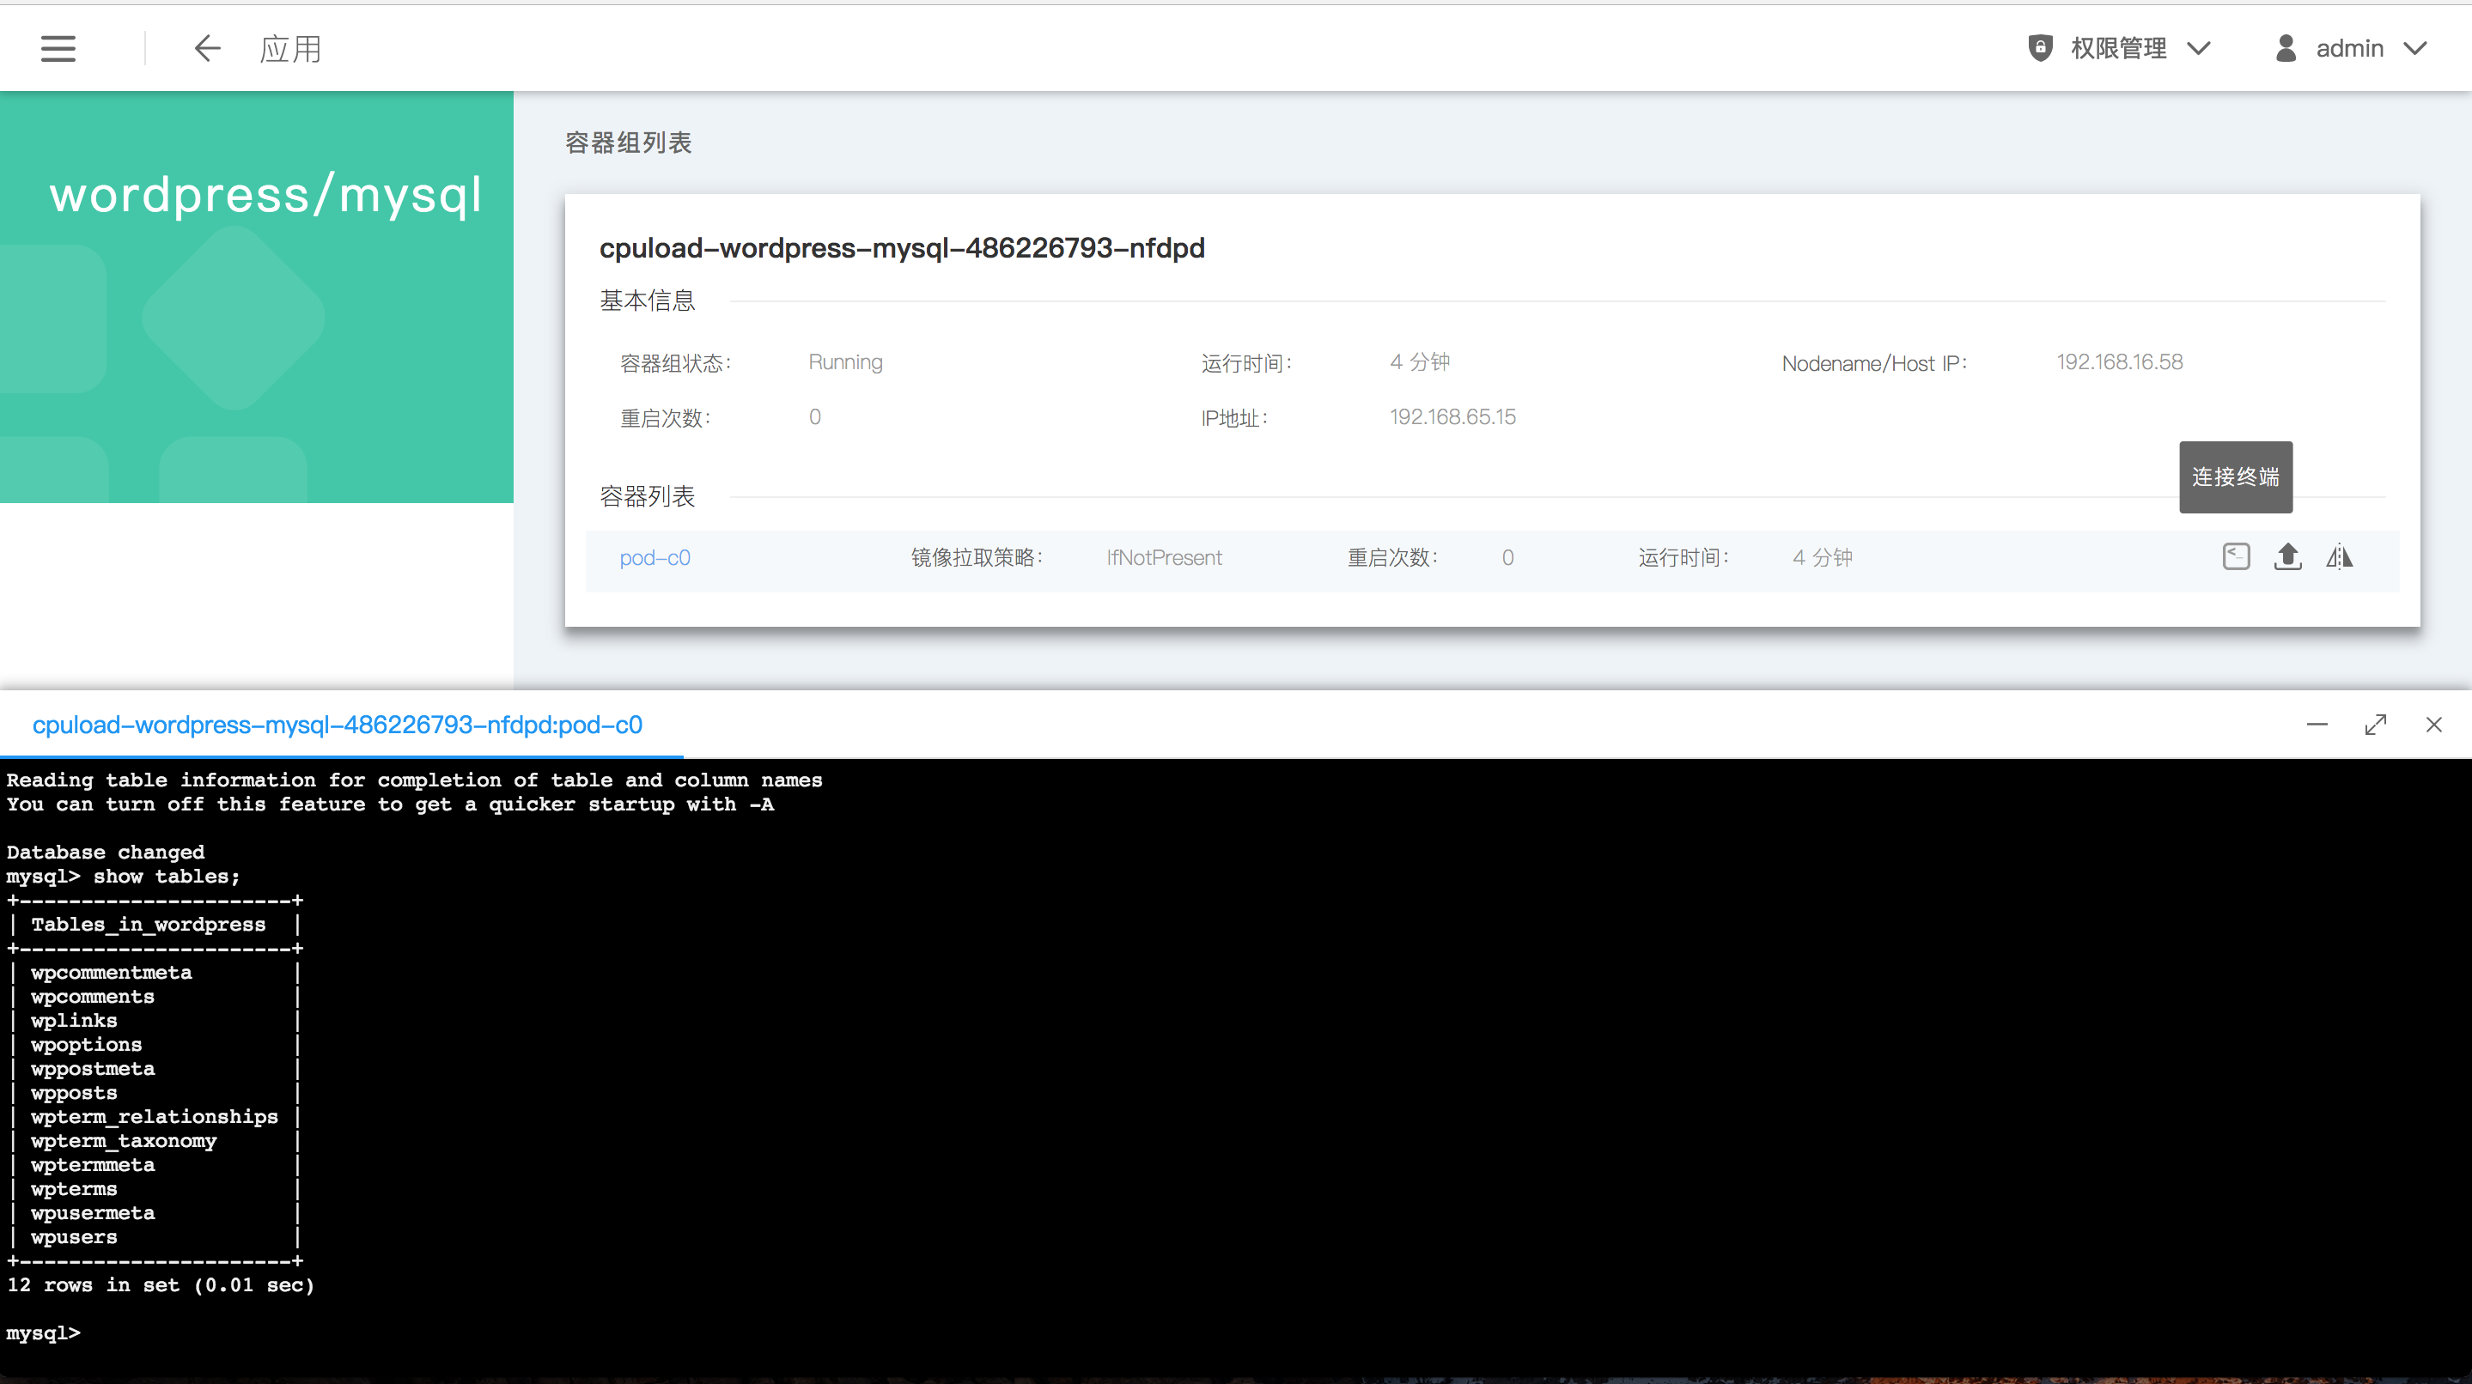
Task: Expand the admin account dropdown chevron
Action: [x=2415, y=48]
